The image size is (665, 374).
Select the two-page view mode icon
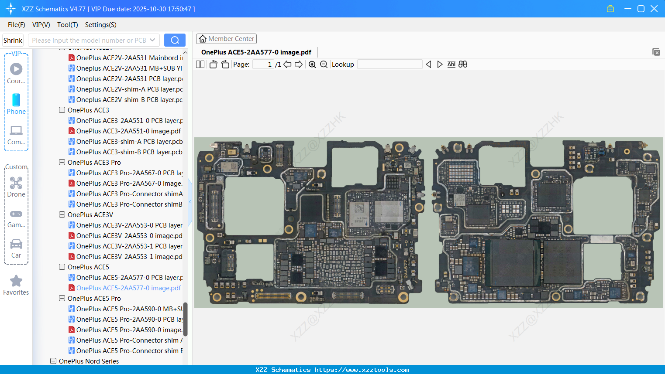200,64
